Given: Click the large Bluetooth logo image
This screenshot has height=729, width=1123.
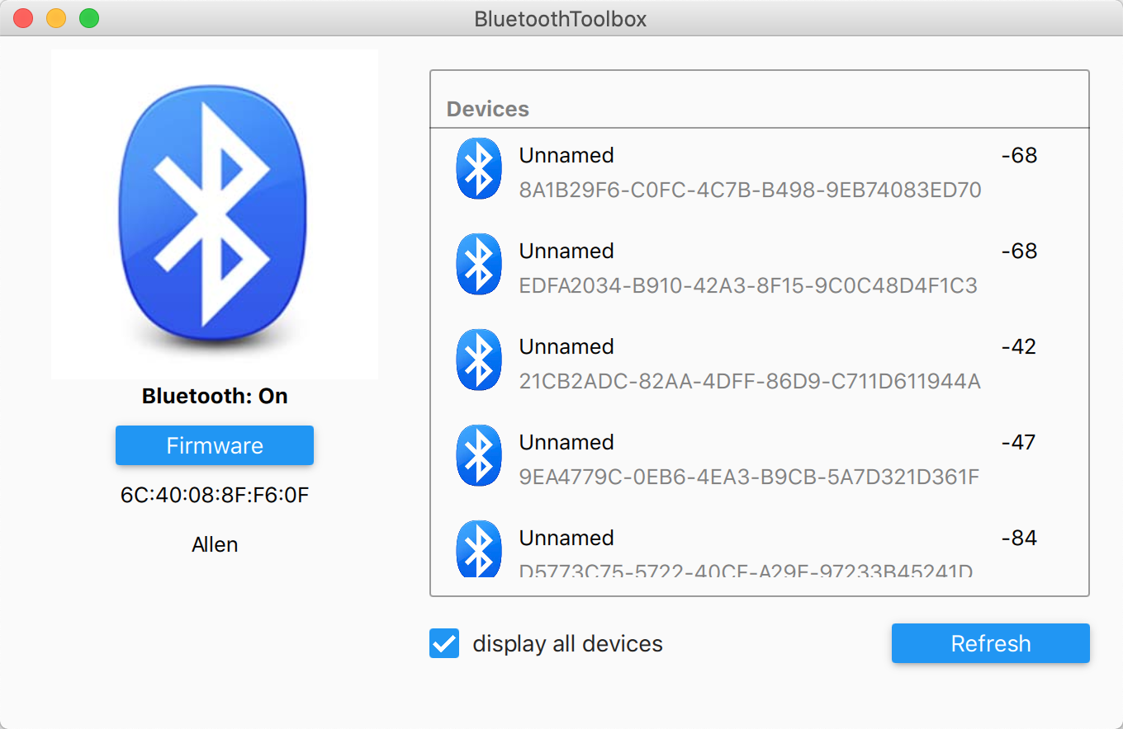Looking at the screenshot, I should (215, 214).
